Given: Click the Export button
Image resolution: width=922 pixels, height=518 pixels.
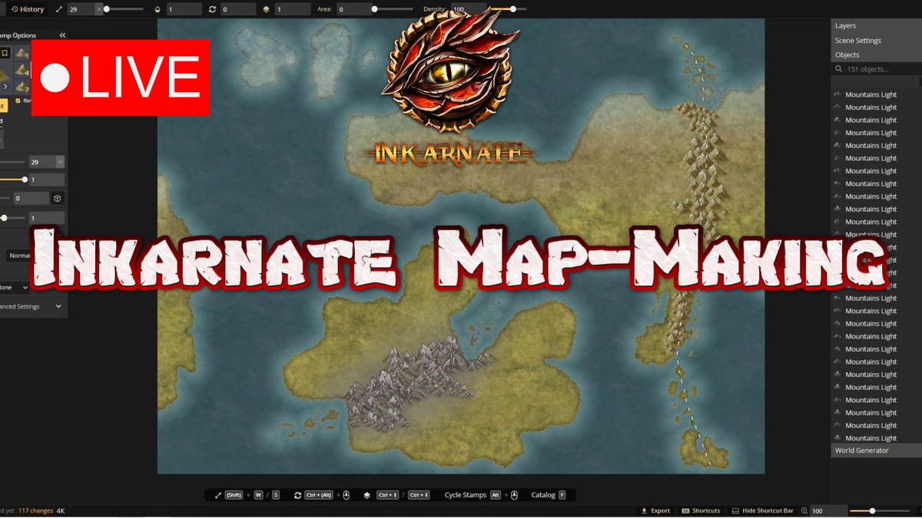Looking at the screenshot, I should [x=655, y=510].
